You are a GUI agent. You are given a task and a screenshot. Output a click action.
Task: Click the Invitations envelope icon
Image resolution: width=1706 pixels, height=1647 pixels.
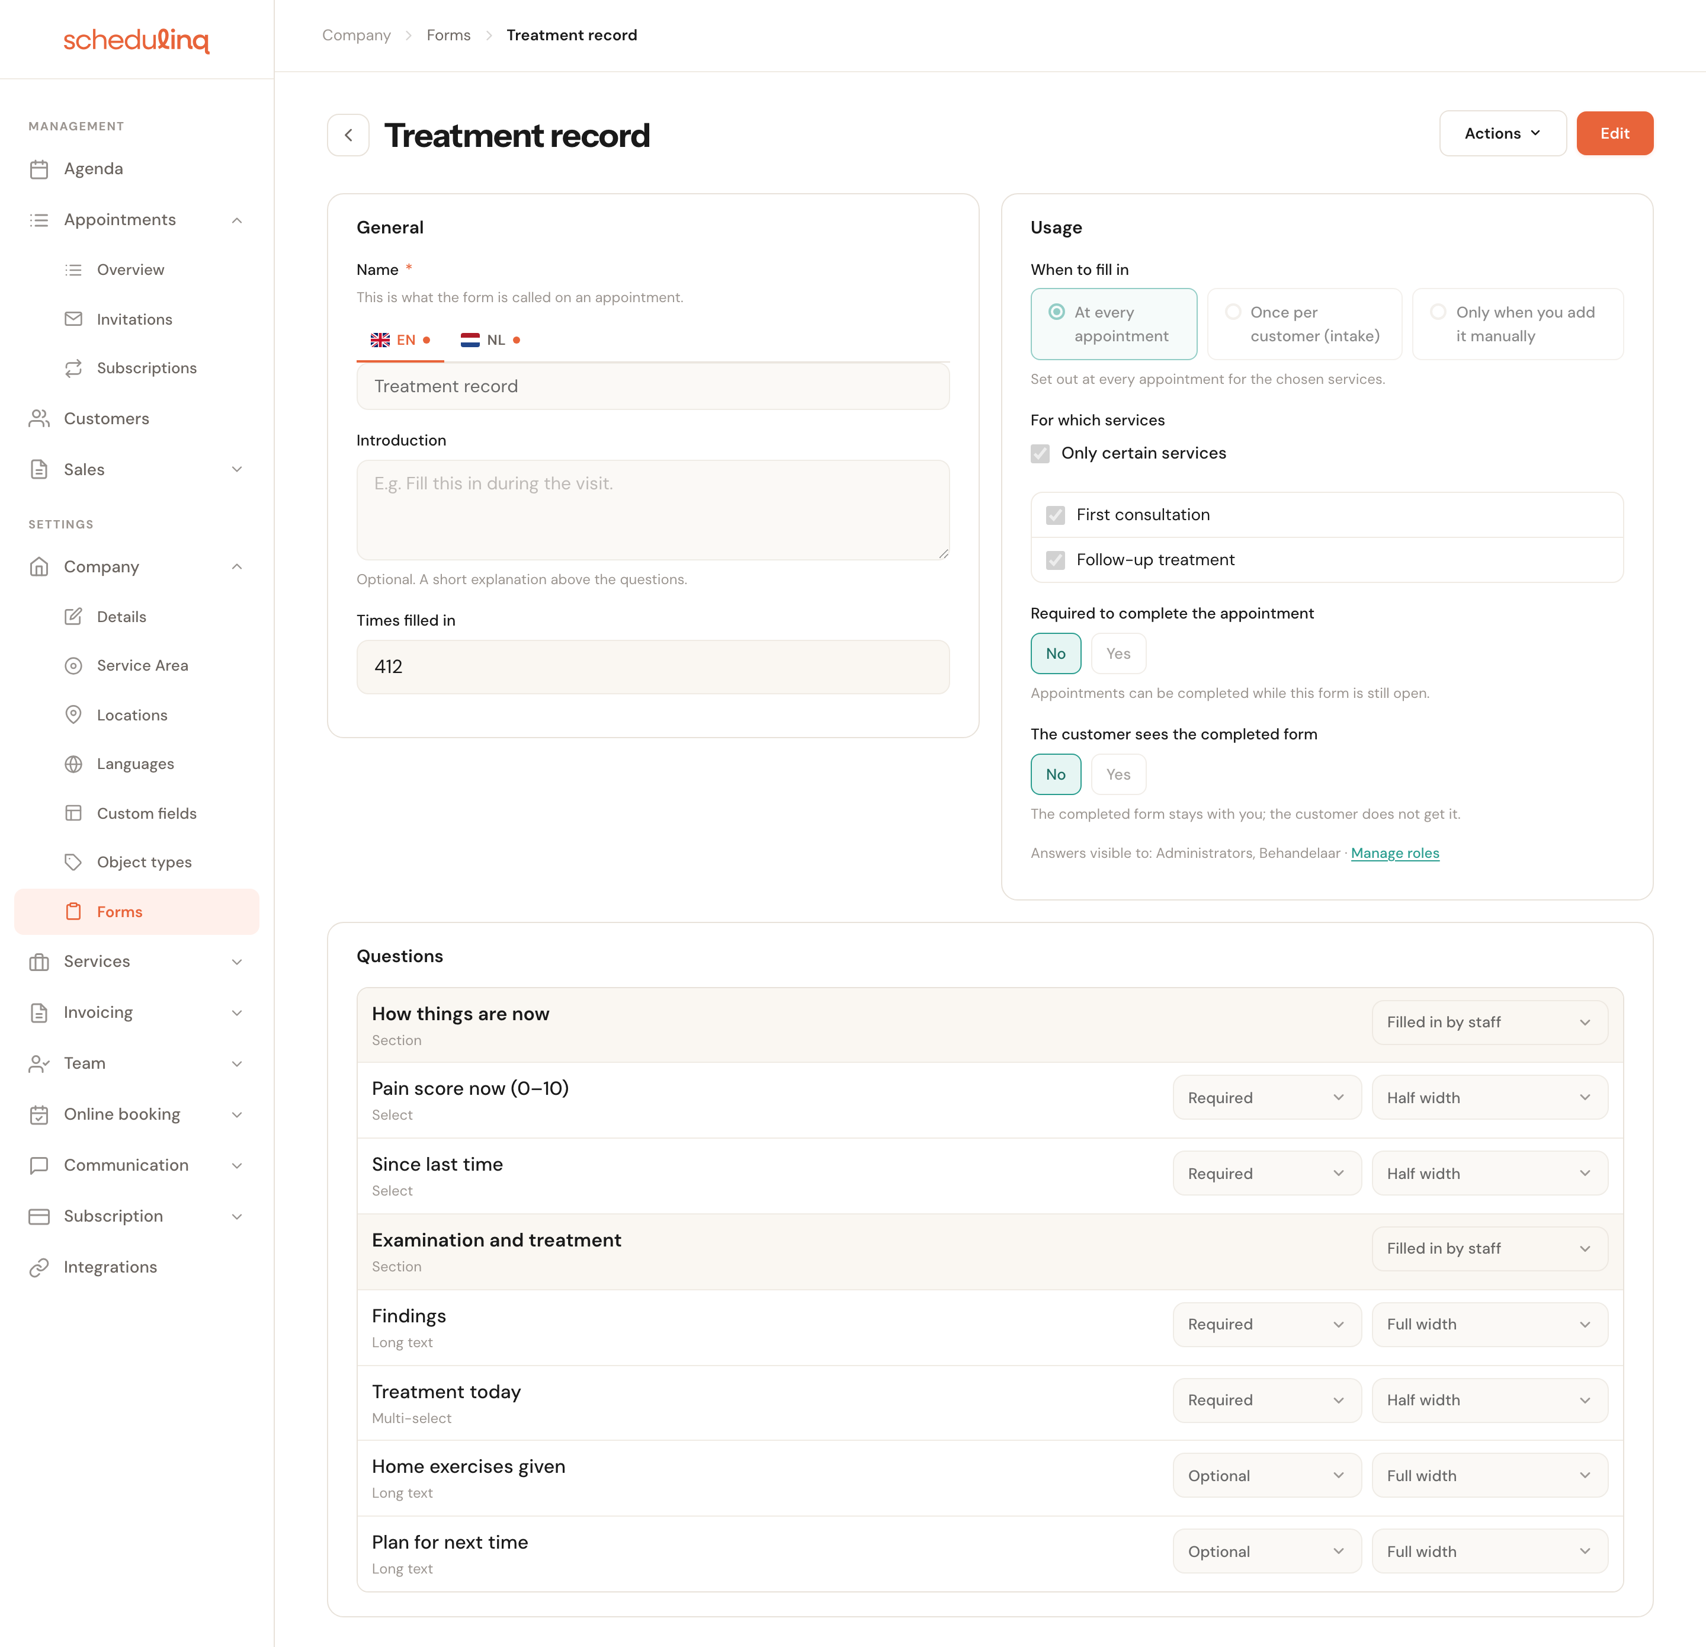point(74,319)
